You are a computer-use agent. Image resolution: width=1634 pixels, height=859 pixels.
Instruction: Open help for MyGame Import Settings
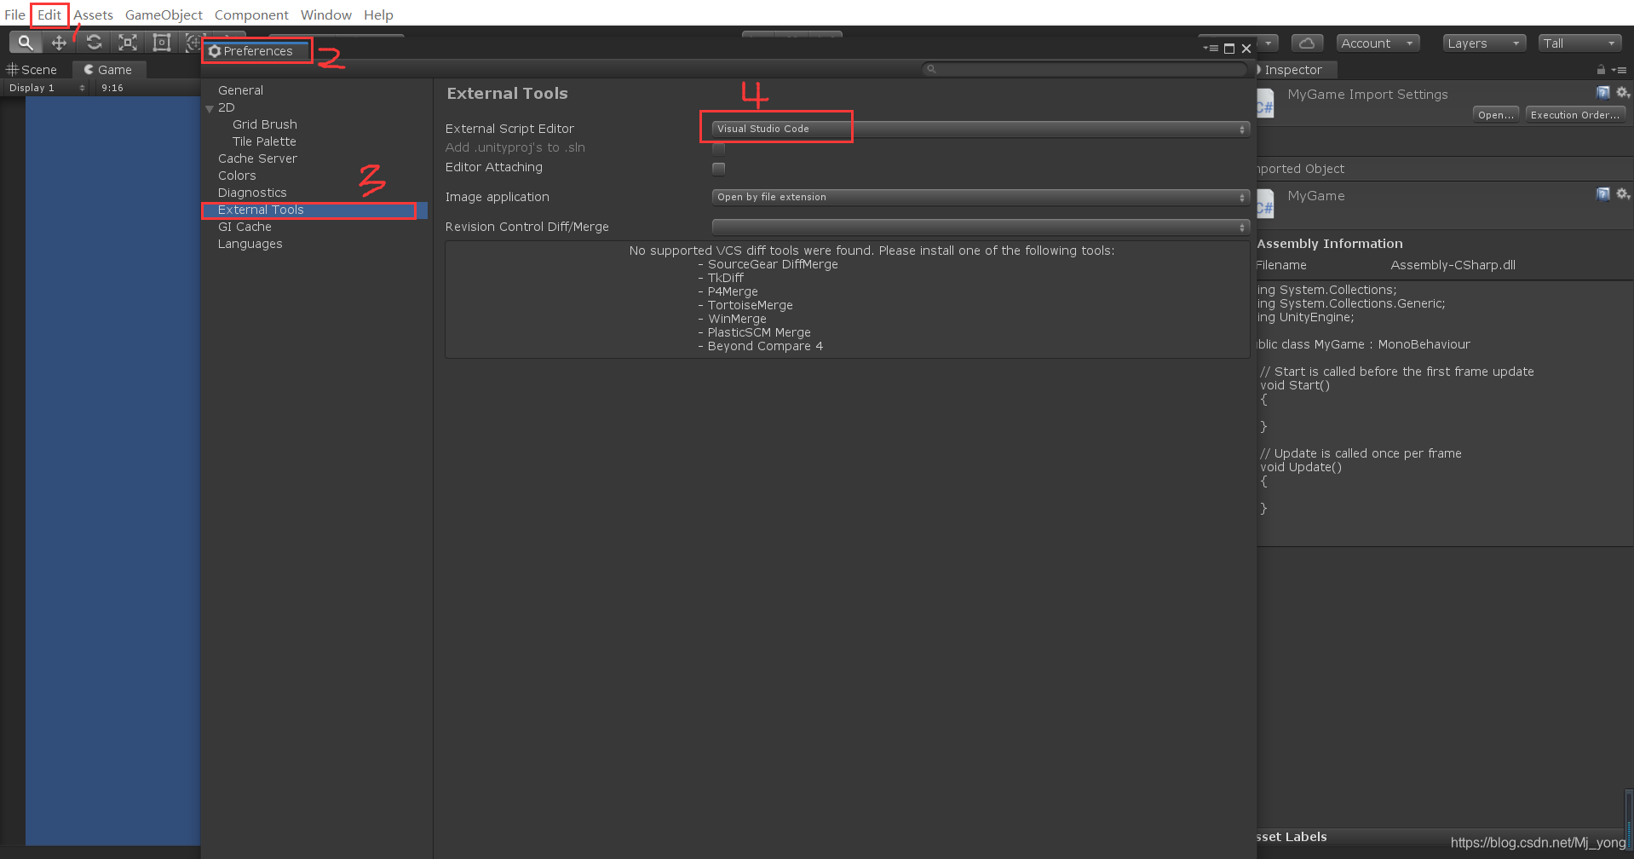click(1602, 92)
